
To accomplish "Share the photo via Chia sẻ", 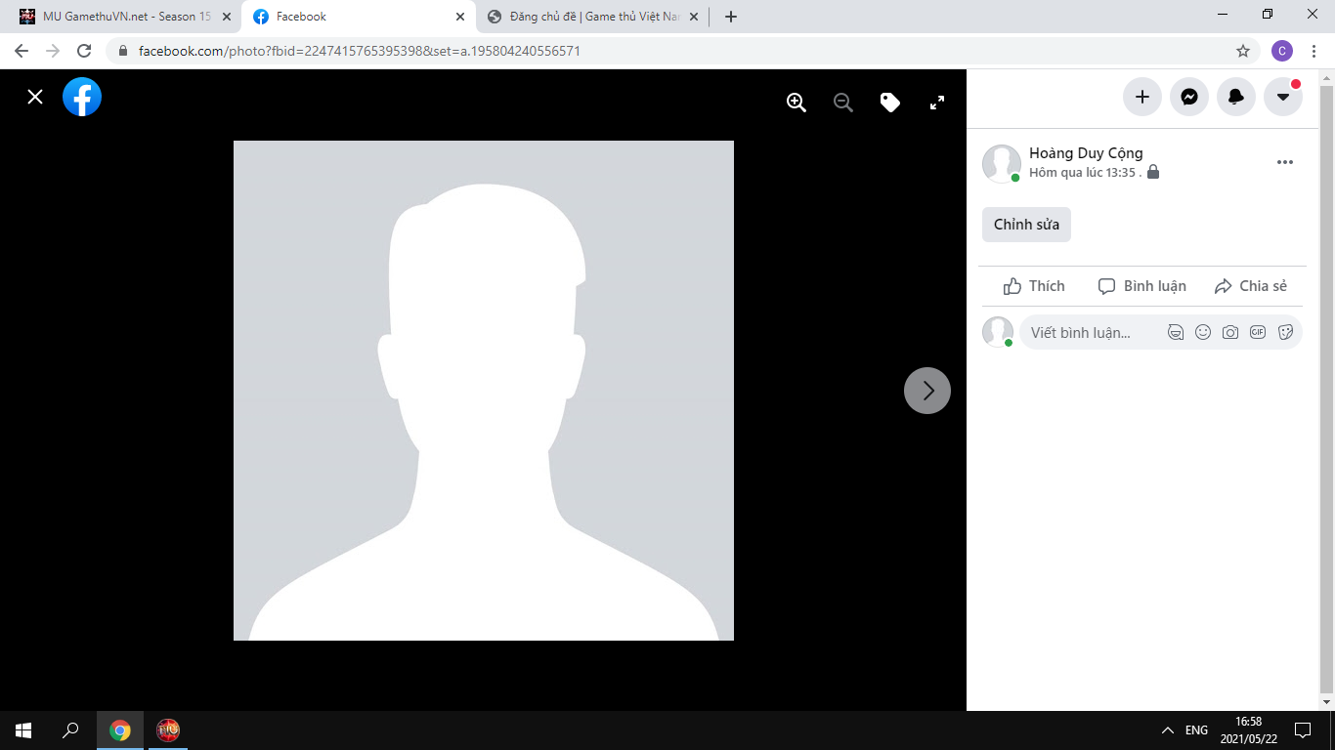I will (x=1251, y=286).
